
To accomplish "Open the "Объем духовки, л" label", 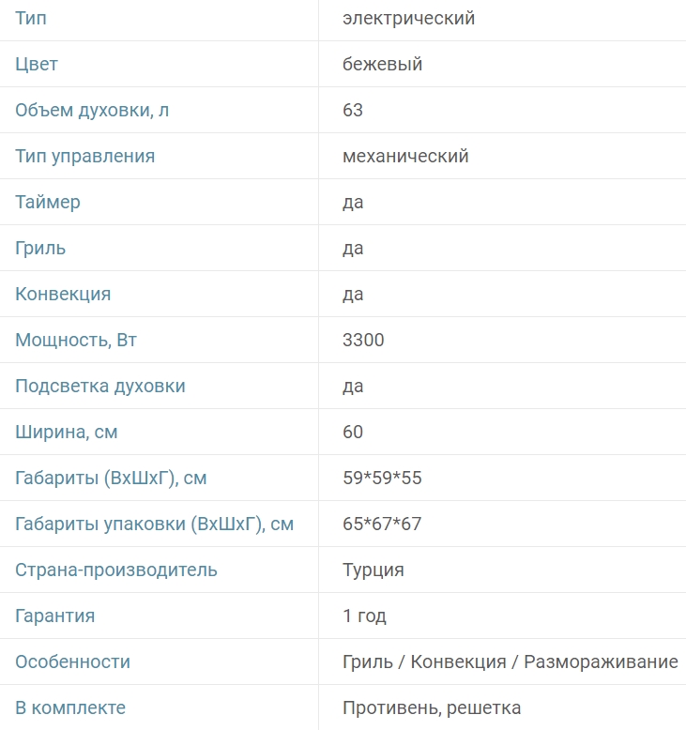I will click(92, 111).
